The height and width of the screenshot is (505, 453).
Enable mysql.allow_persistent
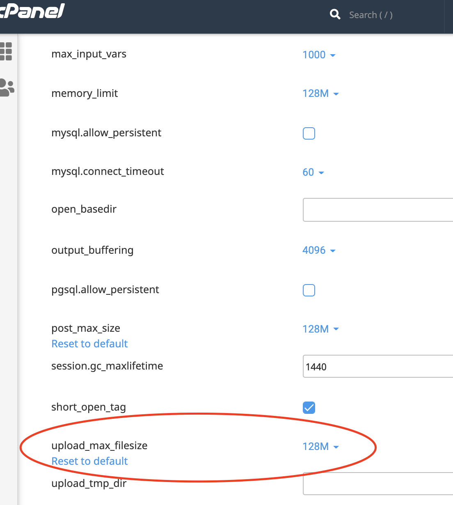[309, 133]
